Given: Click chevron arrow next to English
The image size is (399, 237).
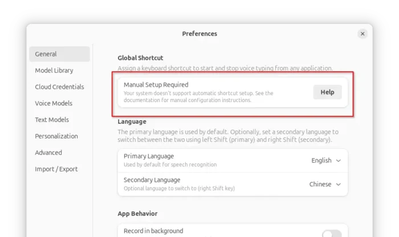Looking at the screenshot, I should coord(339,161).
